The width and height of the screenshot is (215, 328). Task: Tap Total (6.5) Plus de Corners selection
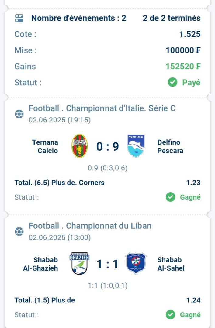[x=59, y=183]
